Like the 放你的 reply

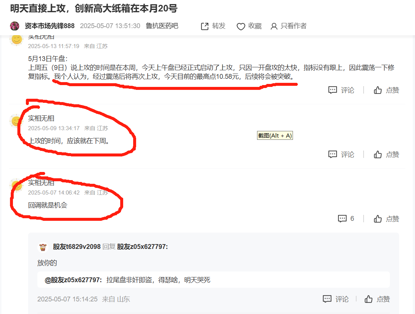(377, 299)
